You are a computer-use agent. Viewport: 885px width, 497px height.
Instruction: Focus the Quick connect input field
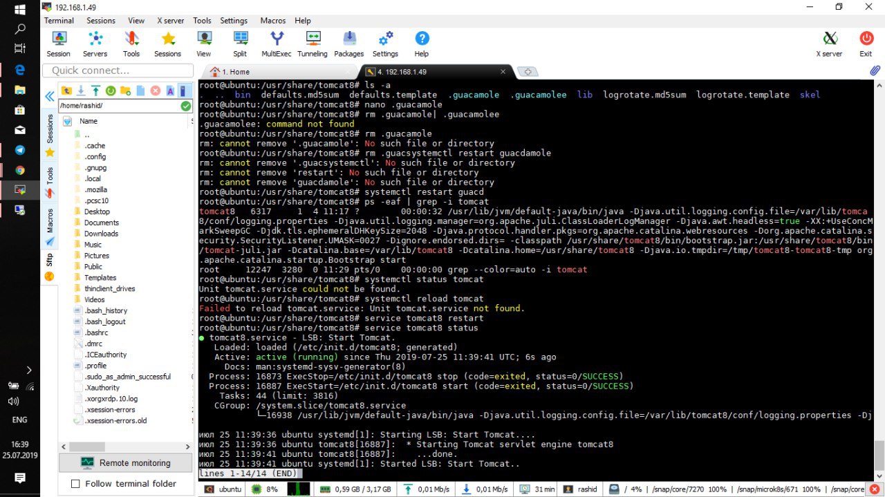(118, 71)
